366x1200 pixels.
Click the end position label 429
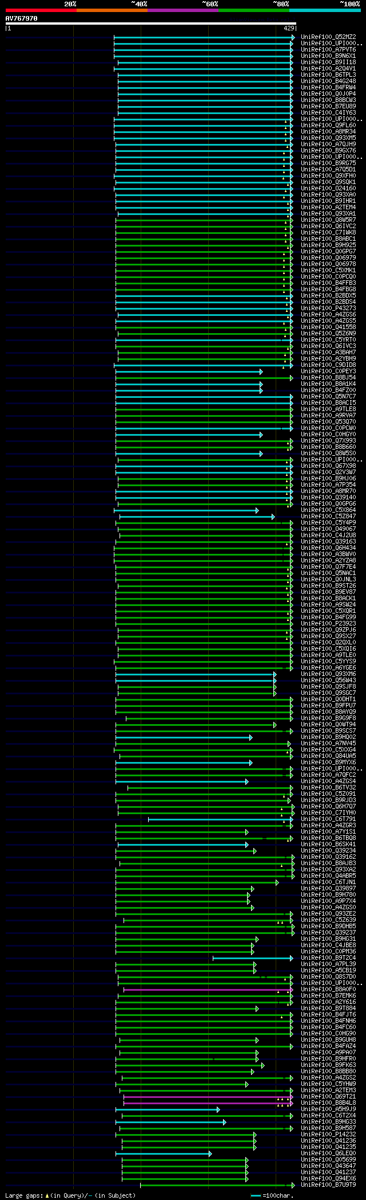pyautogui.click(x=289, y=28)
